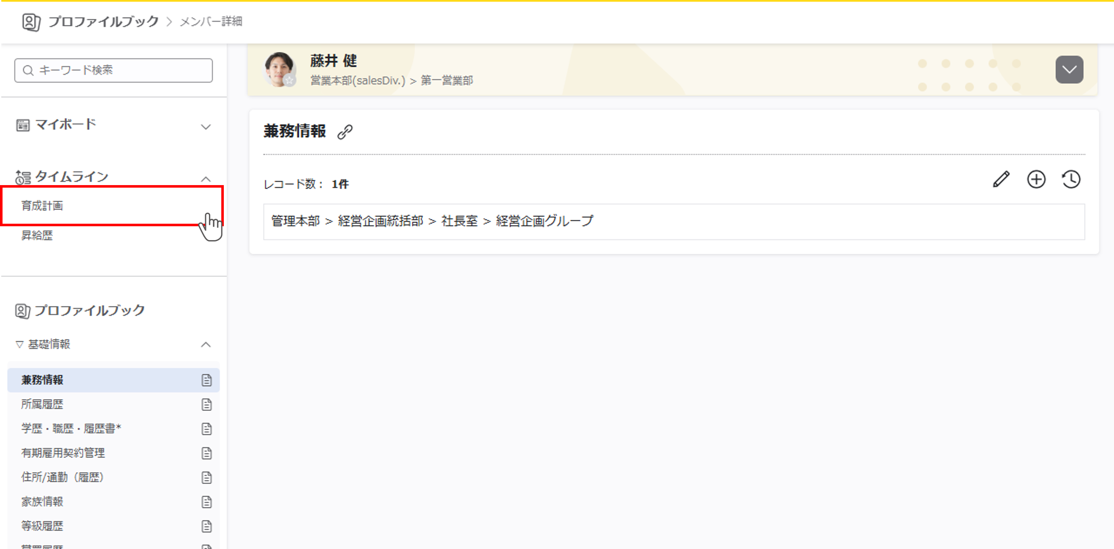Expand the マイボード section chevron
Image resolution: width=1114 pixels, height=549 pixels.
206,127
